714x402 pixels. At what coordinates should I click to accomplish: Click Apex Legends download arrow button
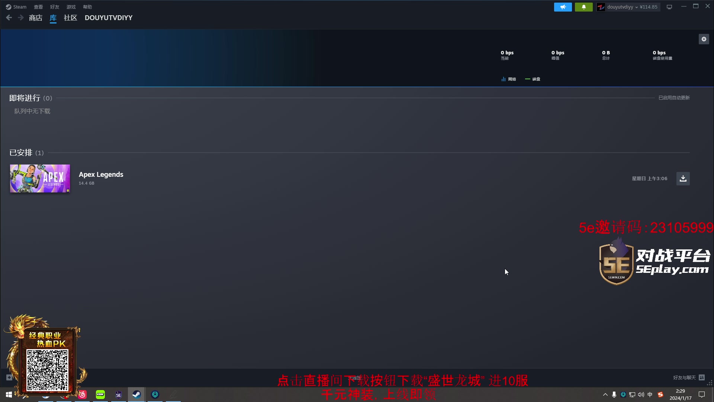click(683, 179)
